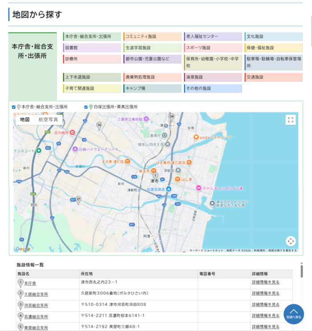Switch map to 航空写真 view
Screen dimensions: 312x331
[48, 120]
